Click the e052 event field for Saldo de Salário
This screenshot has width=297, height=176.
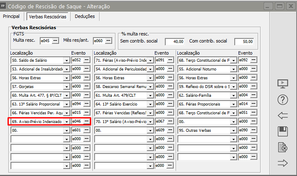[76, 60]
